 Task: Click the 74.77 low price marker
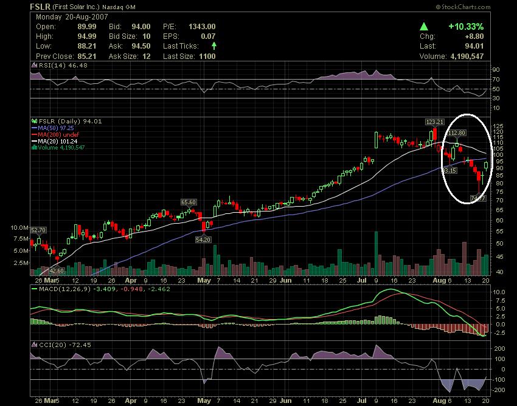coord(477,198)
